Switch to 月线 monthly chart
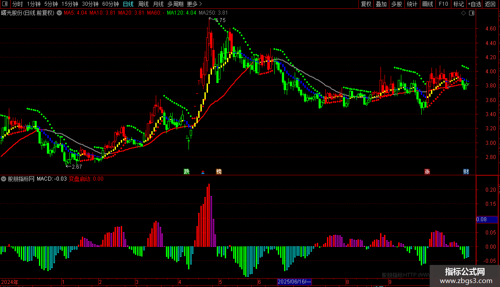The image size is (500, 287). [158, 4]
